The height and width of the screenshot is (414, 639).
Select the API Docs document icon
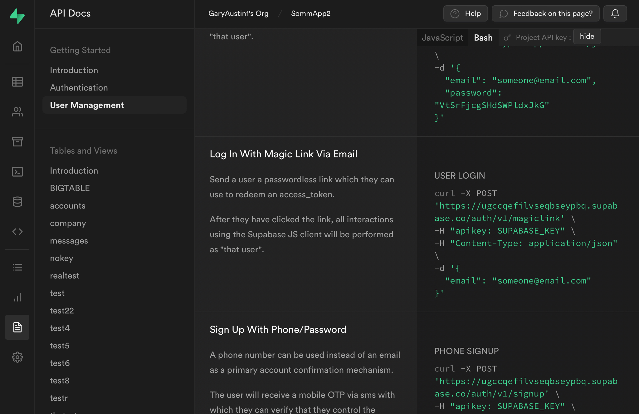(x=17, y=327)
